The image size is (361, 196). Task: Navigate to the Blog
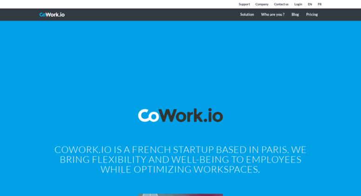pos(295,14)
